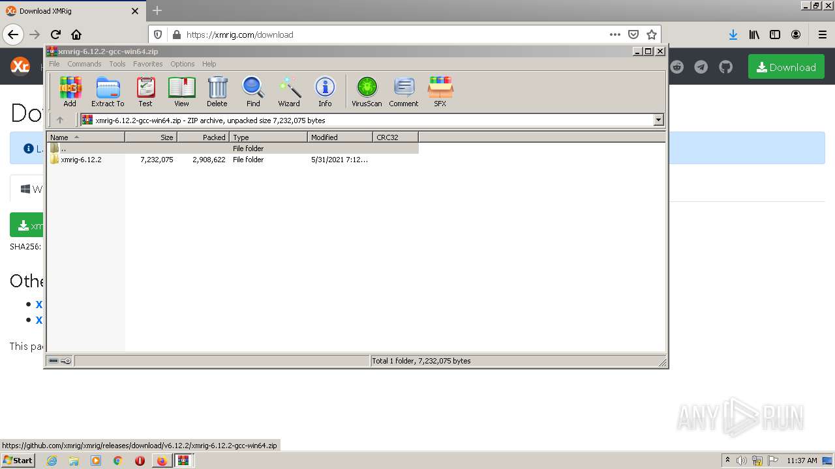Open WinRAR Tools menu

pos(117,64)
